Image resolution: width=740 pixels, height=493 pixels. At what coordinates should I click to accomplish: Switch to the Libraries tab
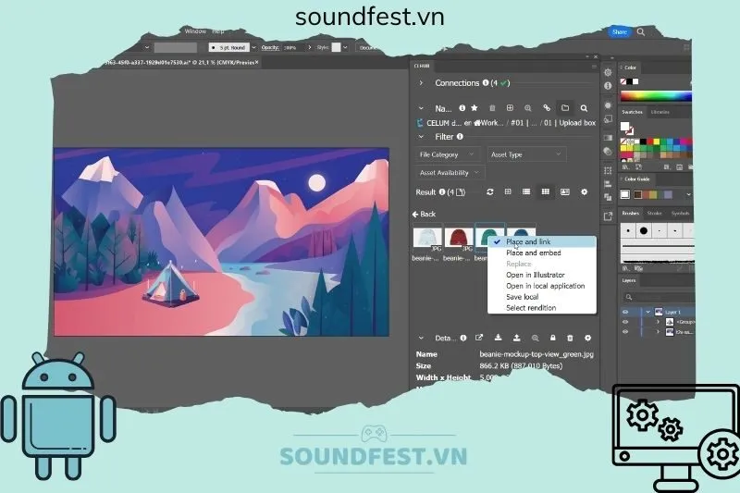click(x=660, y=112)
